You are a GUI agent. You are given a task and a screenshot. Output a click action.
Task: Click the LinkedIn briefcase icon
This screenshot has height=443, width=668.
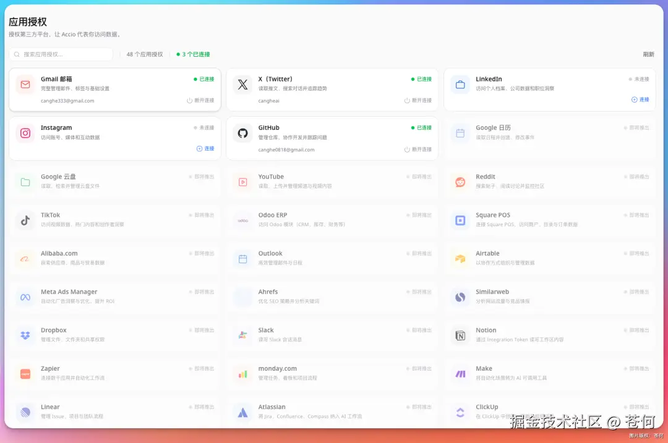coord(461,84)
